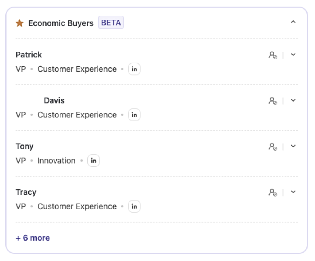Expand Davis's contact details chevron
The image size is (315, 261).
tap(293, 100)
